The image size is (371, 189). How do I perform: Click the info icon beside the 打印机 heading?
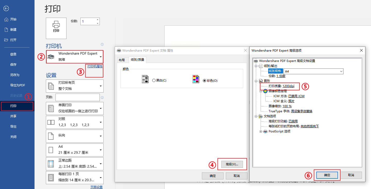(102, 44)
